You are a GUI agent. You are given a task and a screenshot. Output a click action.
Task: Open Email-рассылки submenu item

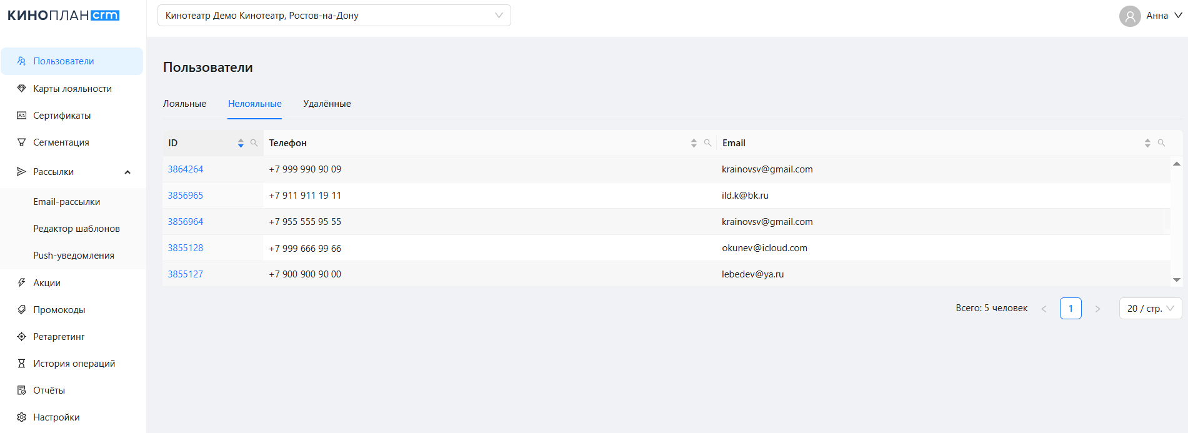(67, 202)
